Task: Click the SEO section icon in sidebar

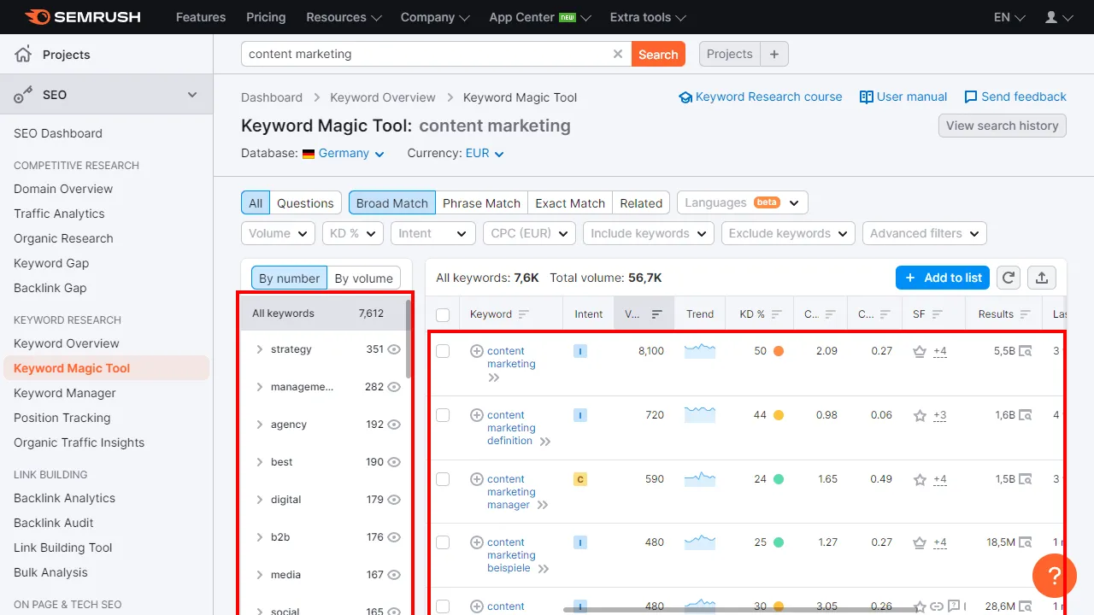Action: point(23,95)
